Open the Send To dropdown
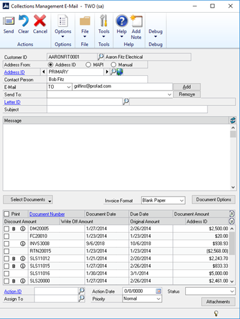Image resolution: width=240 pixels, height=319 pixels. click(x=169, y=94)
